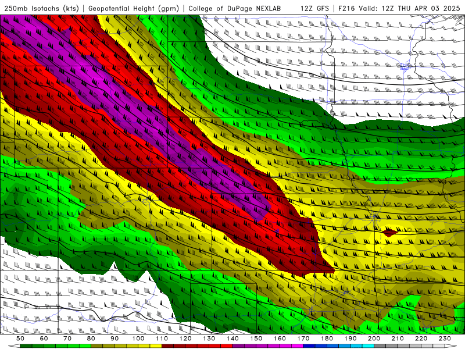This screenshot has height=349, width=465.
Task: Select the darkest green swatch at 50 kts
Action: point(26,346)
